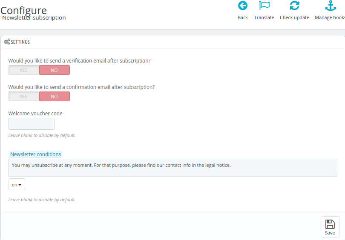
Task: Click the Check update label
Action: 294,17
